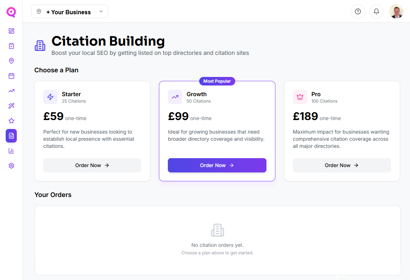Open the locations pin icon
This screenshot has width=410, height=280.
pos(11,61)
